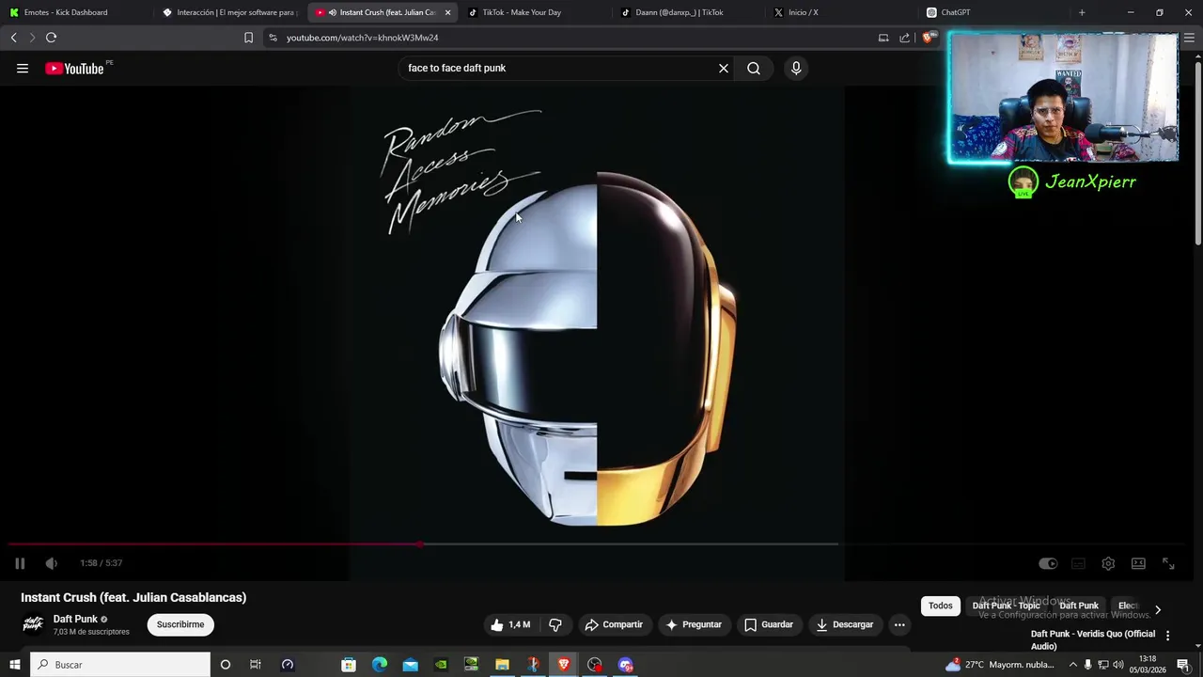Click the install app icon in address bar
Screen dimensions: 1203x677
[x=883, y=38]
